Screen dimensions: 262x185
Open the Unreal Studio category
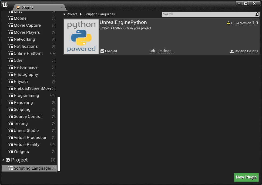point(29,131)
